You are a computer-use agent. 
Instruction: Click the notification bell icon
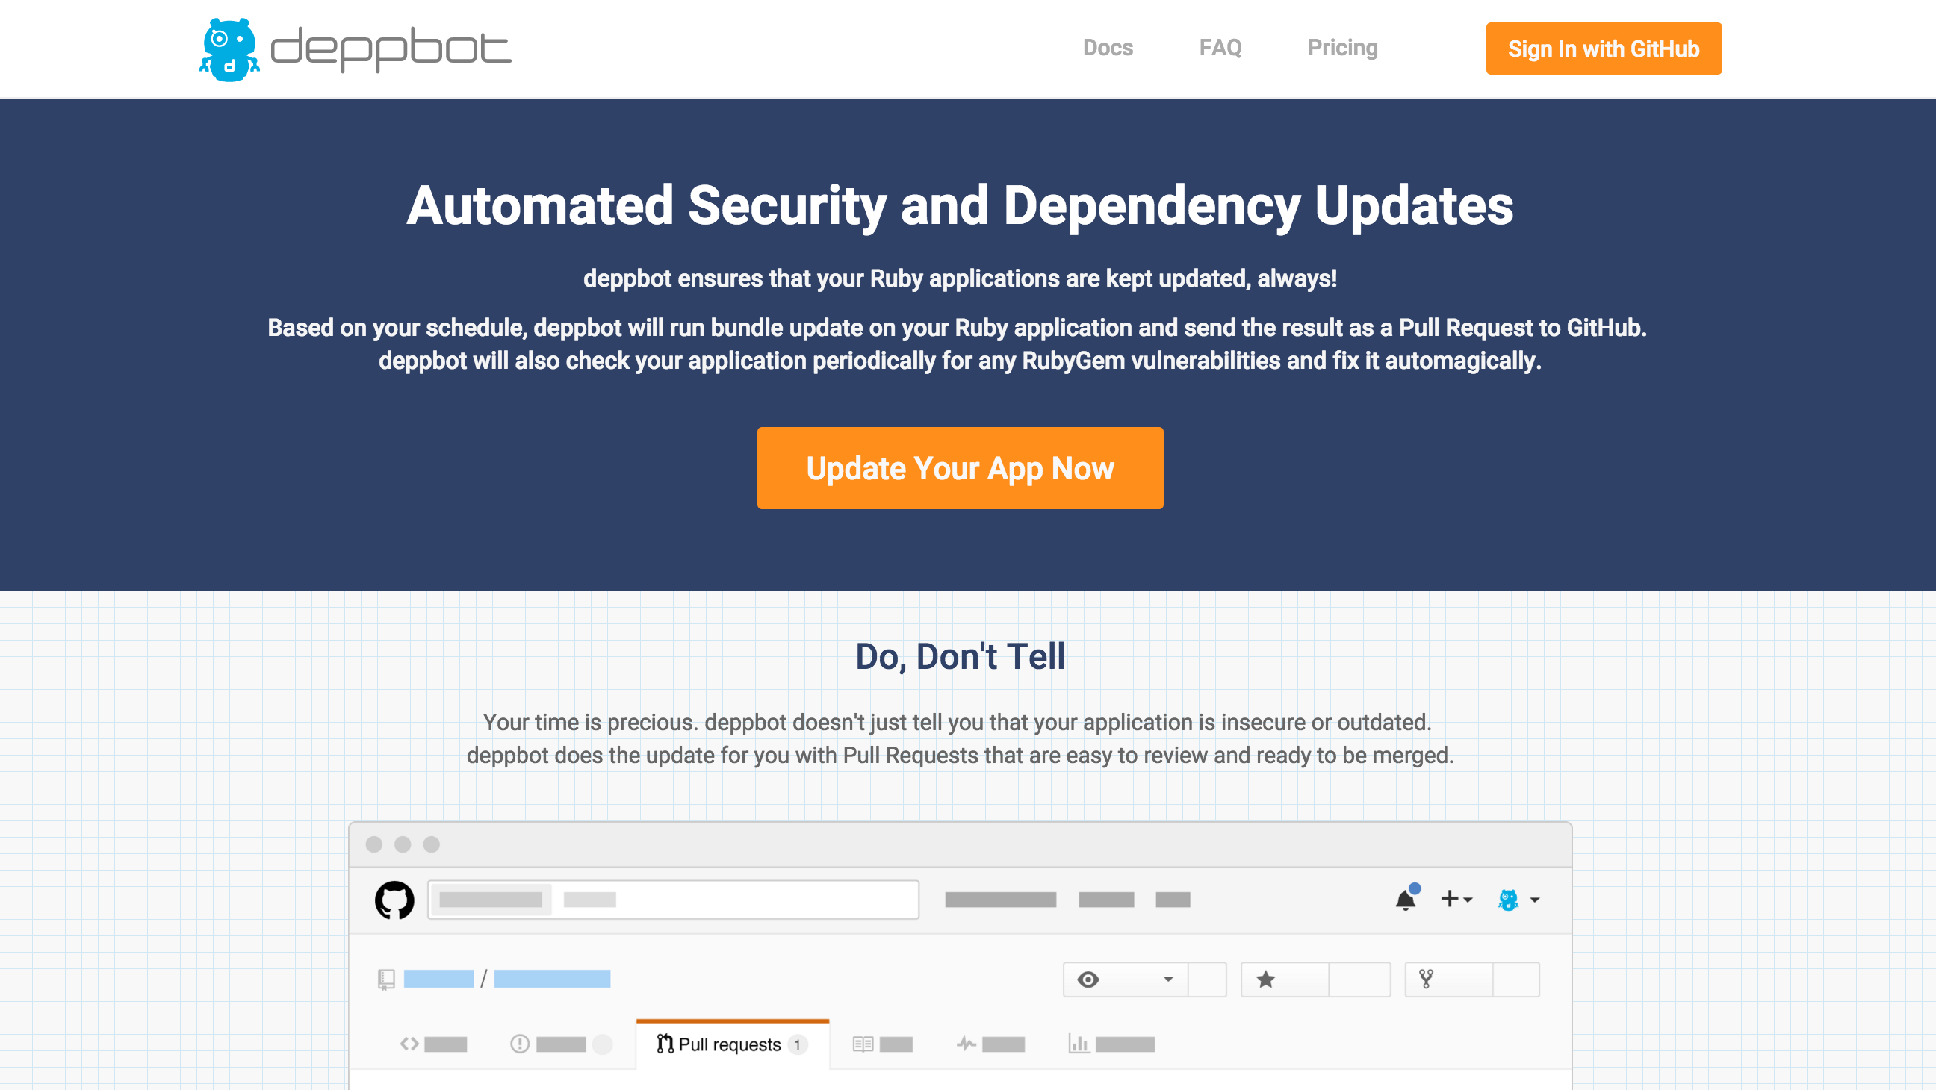1406,899
